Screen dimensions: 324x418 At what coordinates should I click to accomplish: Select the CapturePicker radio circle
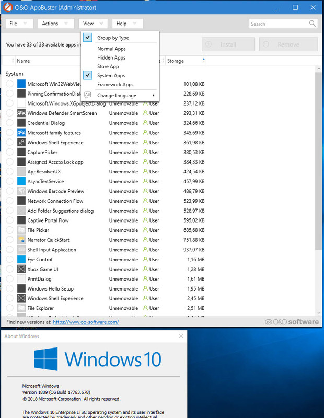9,152
